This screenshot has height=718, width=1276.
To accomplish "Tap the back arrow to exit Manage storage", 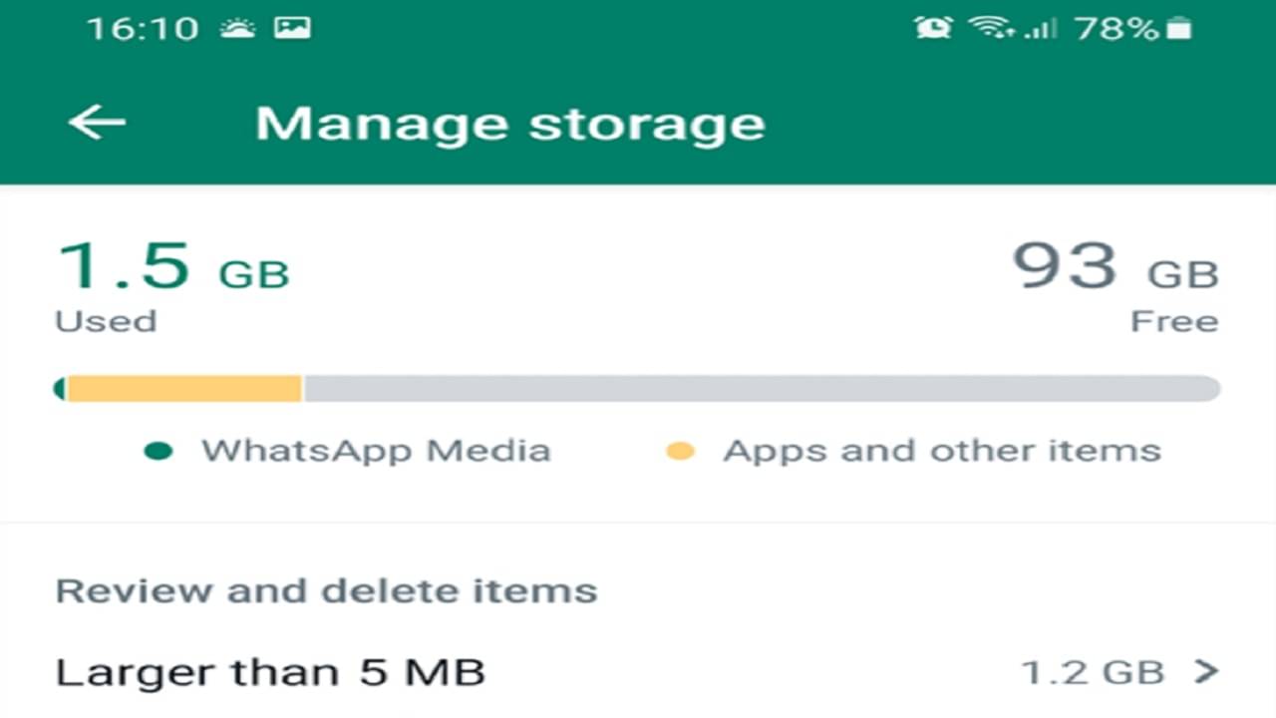I will (95, 123).
